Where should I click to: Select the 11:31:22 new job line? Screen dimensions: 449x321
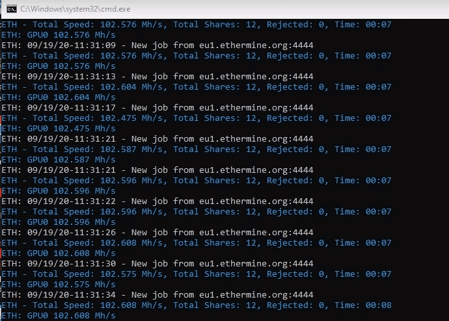[x=157, y=201]
